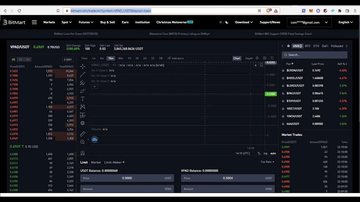
Task: Click the buy Price field 0.9900
Action: pyautogui.click(x=127, y=178)
